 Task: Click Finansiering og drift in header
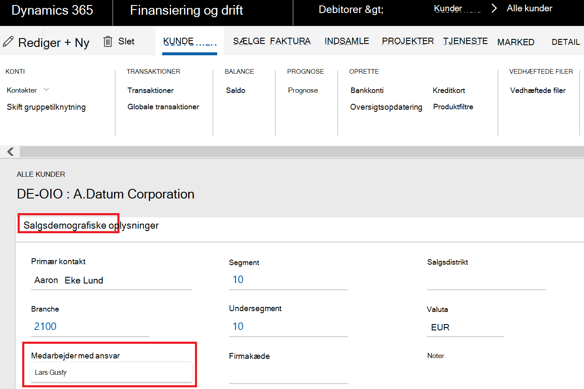(187, 10)
